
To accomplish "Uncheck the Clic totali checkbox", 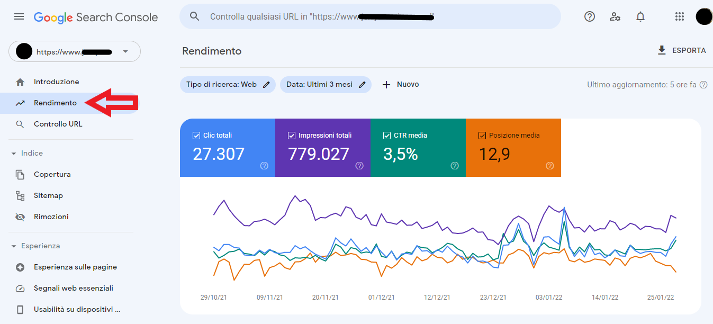I will [x=196, y=136].
